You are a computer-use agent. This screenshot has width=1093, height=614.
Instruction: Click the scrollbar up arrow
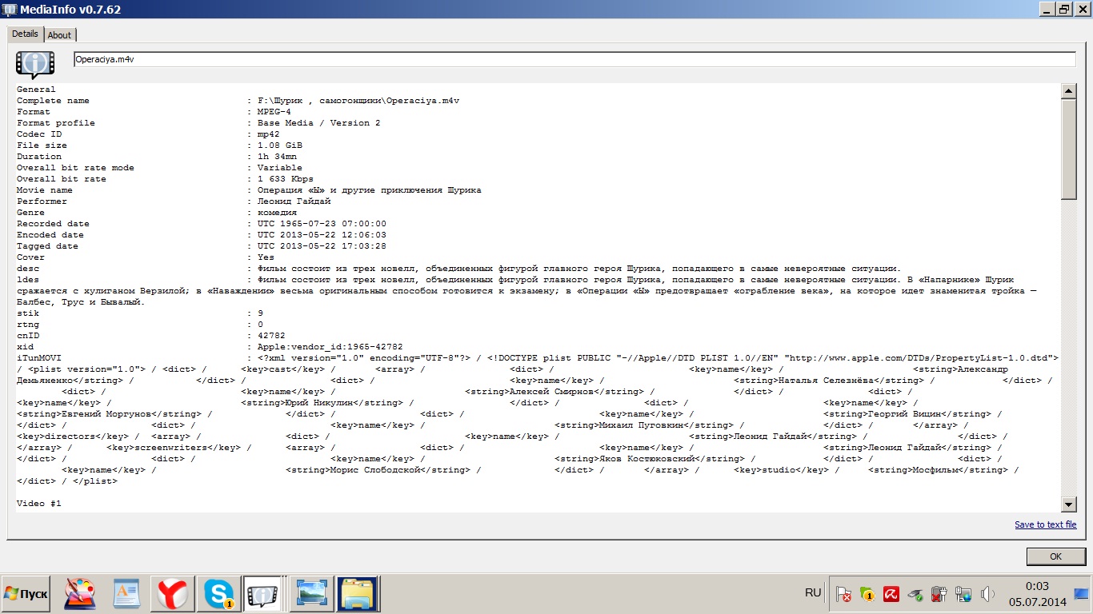(x=1068, y=91)
